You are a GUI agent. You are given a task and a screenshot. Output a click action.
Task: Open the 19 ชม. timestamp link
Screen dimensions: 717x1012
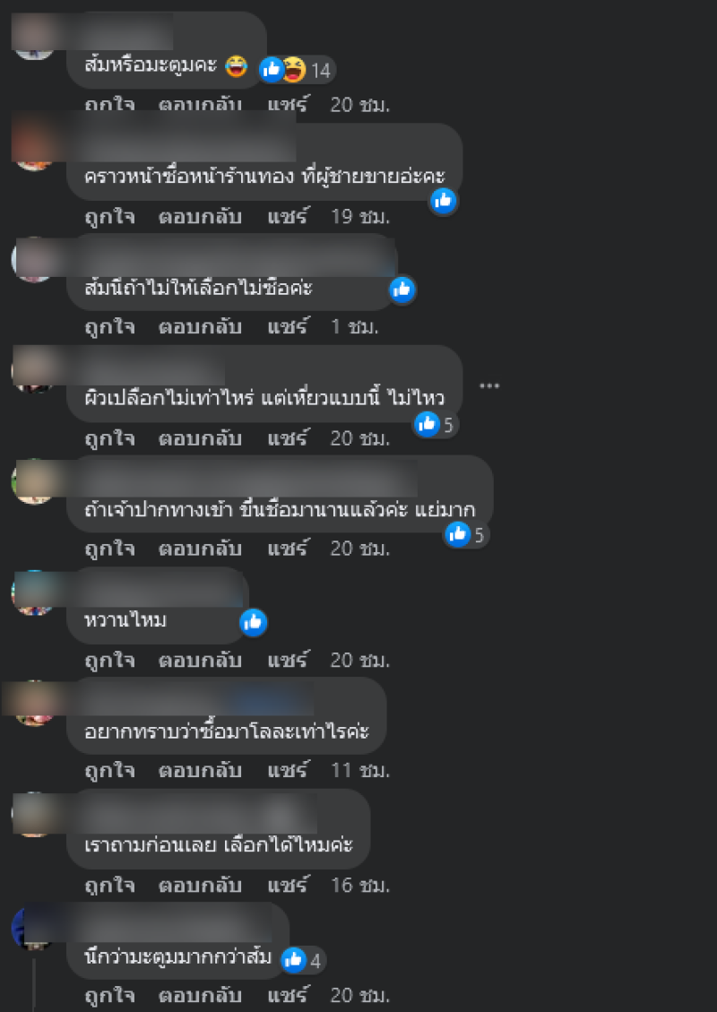[360, 217]
